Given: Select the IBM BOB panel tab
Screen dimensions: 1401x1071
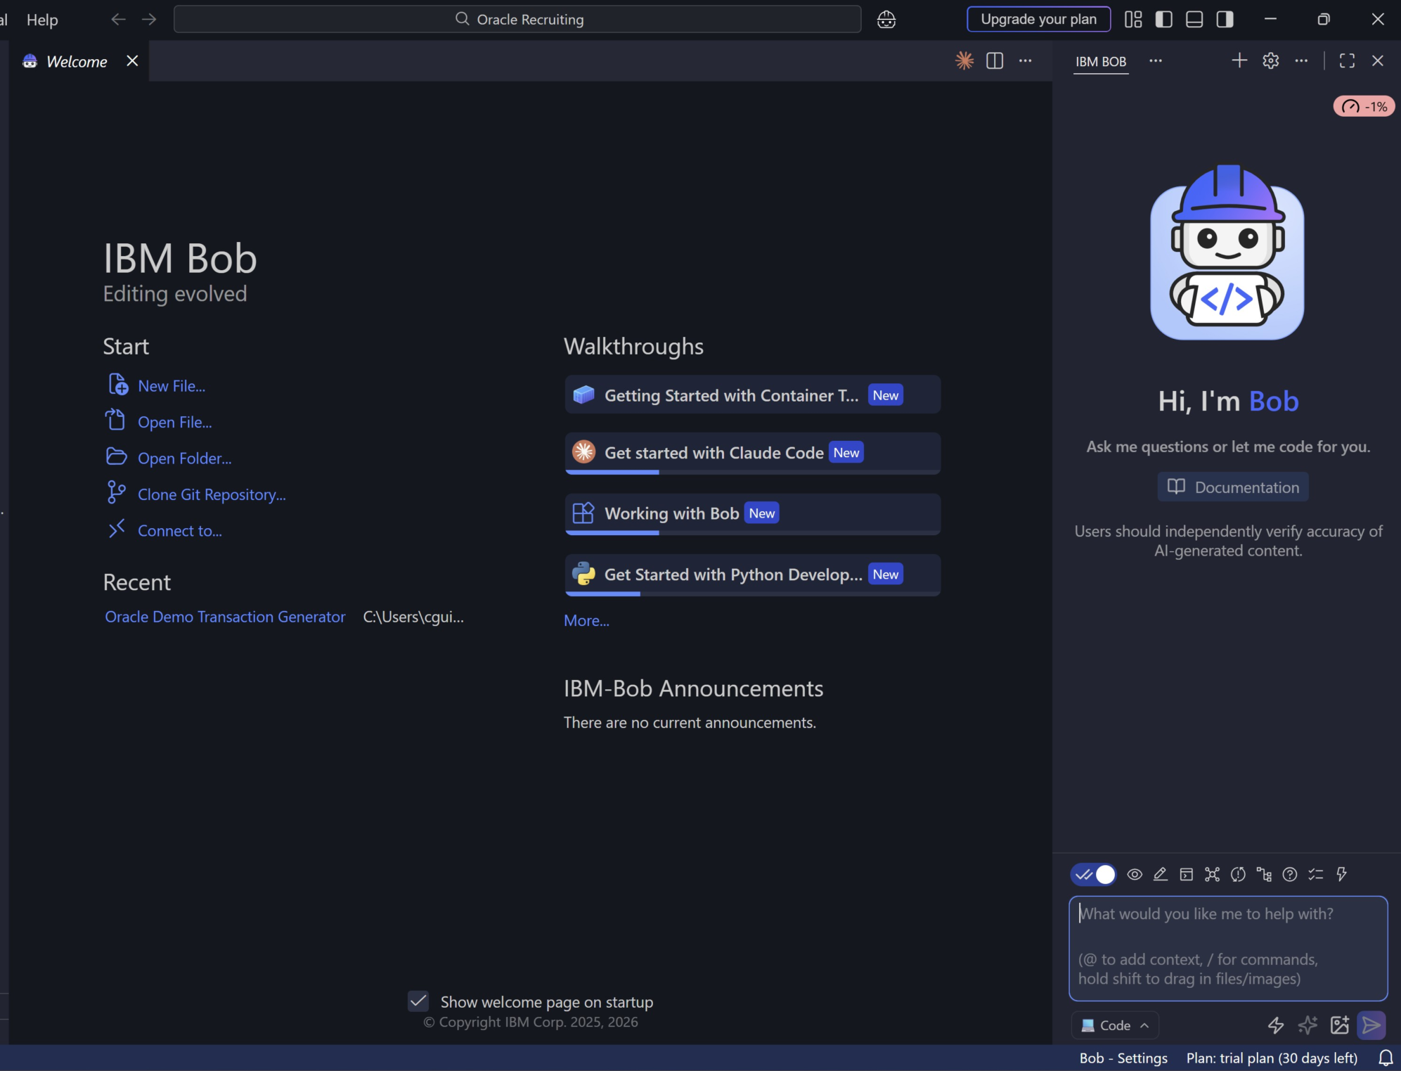Looking at the screenshot, I should point(1101,61).
